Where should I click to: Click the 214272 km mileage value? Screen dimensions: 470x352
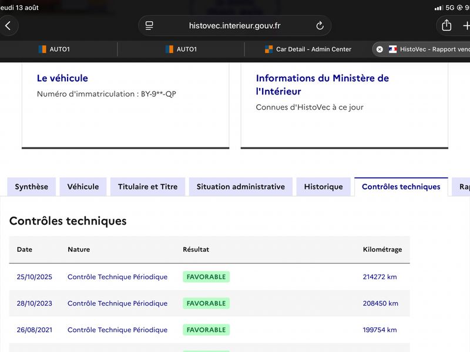click(380, 277)
